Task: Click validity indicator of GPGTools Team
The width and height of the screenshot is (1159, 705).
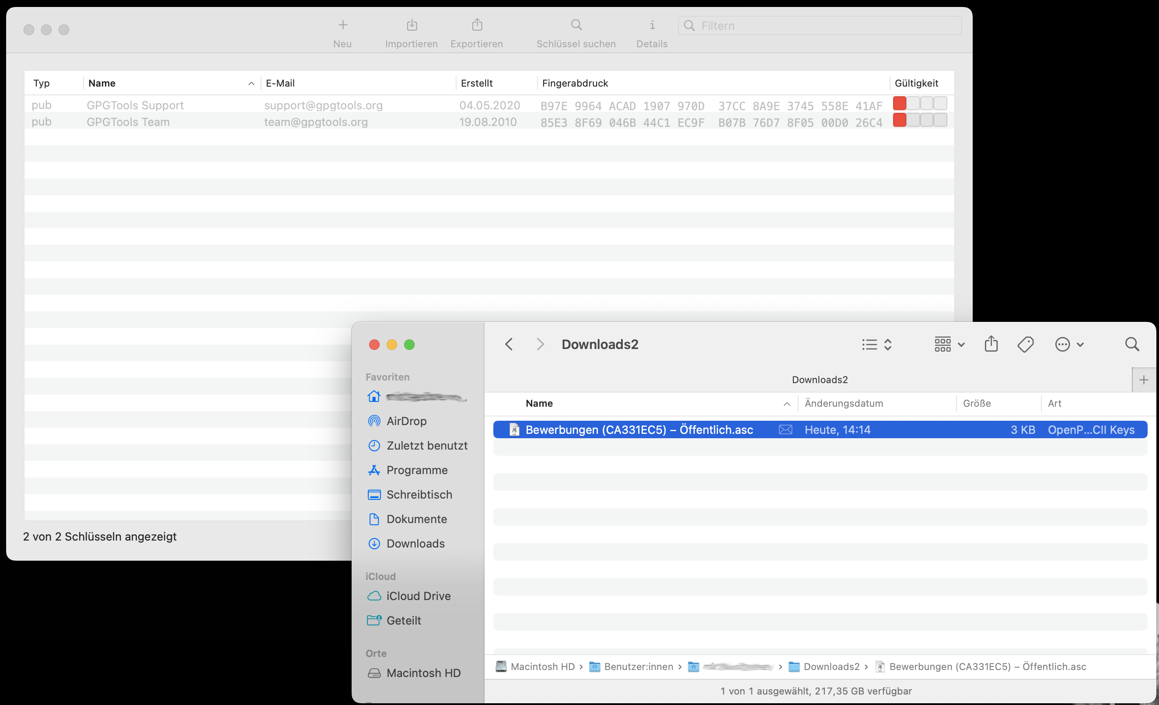Action: click(920, 120)
